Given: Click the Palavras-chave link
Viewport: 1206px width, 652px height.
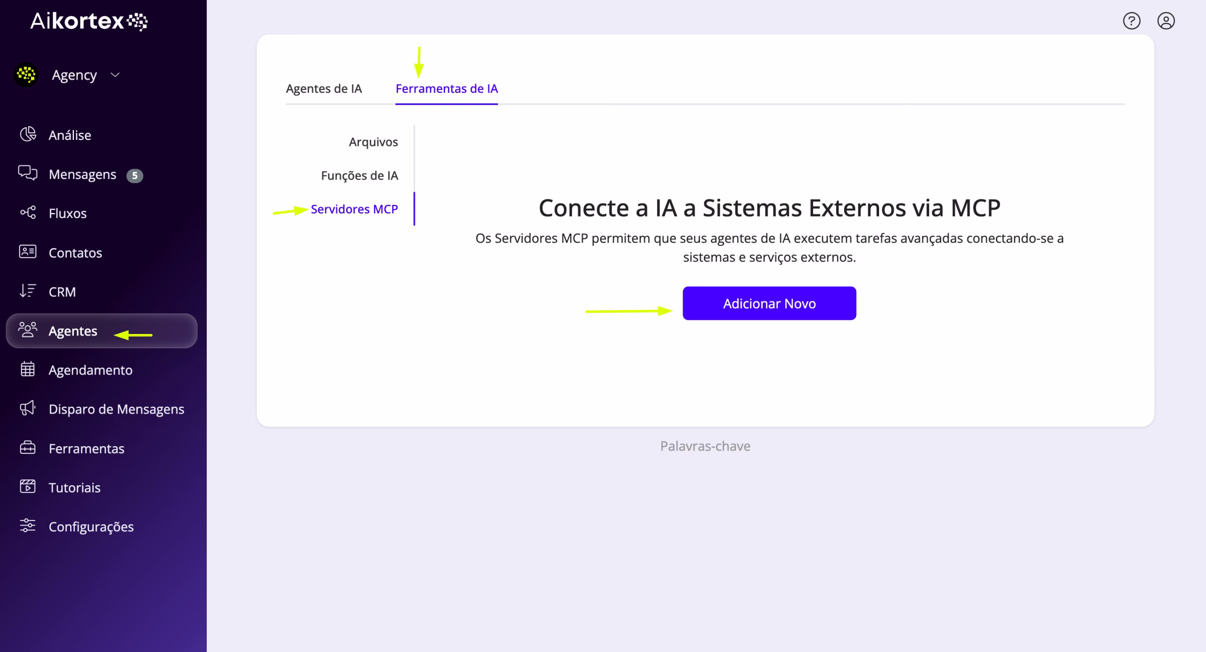Looking at the screenshot, I should point(705,446).
